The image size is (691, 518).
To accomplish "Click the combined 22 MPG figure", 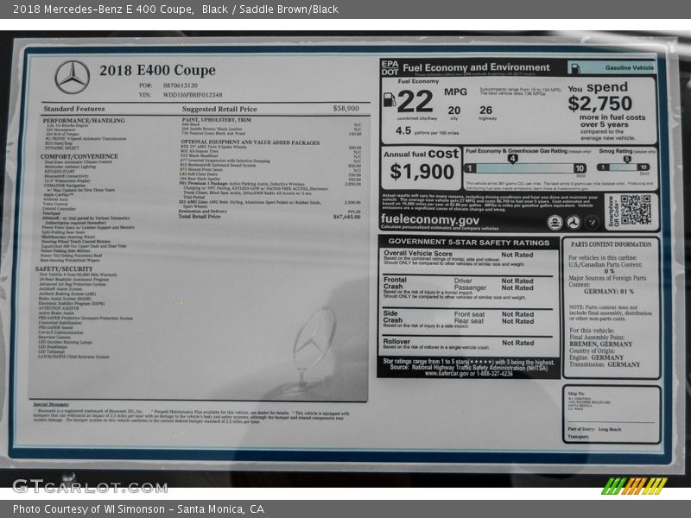I will click(x=415, y=101).
